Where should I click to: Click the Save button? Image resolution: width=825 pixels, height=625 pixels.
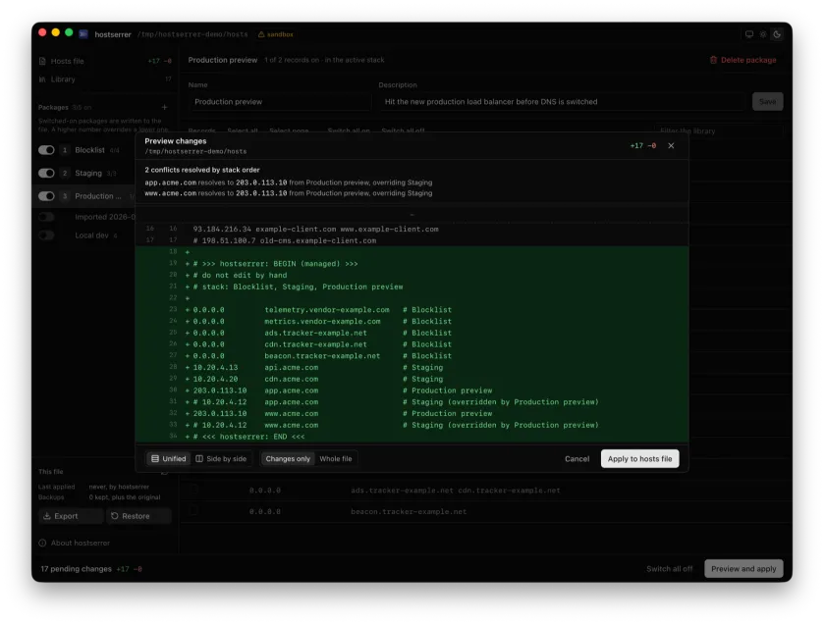pos(767,101)
